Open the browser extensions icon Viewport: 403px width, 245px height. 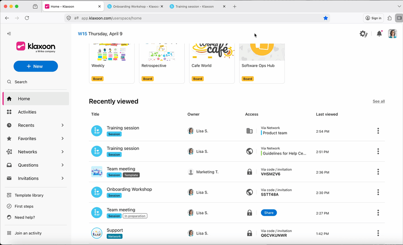click(390, 18)
